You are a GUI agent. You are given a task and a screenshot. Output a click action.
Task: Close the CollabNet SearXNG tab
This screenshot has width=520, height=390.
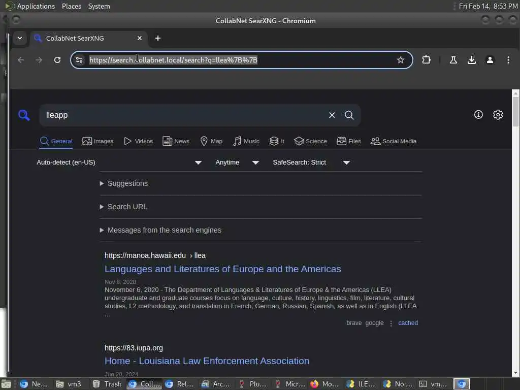pyautogui.click(x=140, y=38)
